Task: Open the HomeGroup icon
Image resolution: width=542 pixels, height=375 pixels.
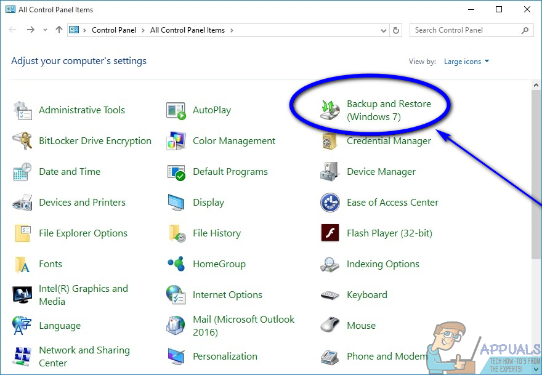Action: (x=176, y=264)
